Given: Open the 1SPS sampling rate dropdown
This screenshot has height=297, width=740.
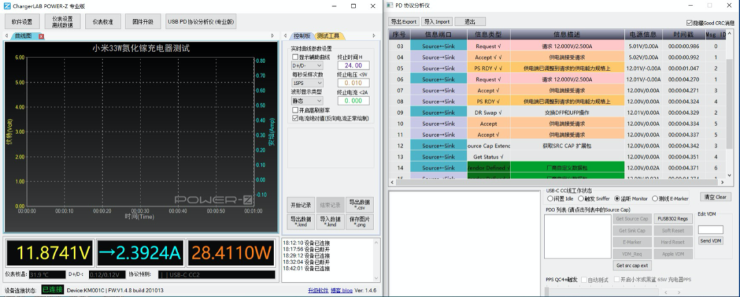Looking at the screenshot, I should tap(307, 83).
